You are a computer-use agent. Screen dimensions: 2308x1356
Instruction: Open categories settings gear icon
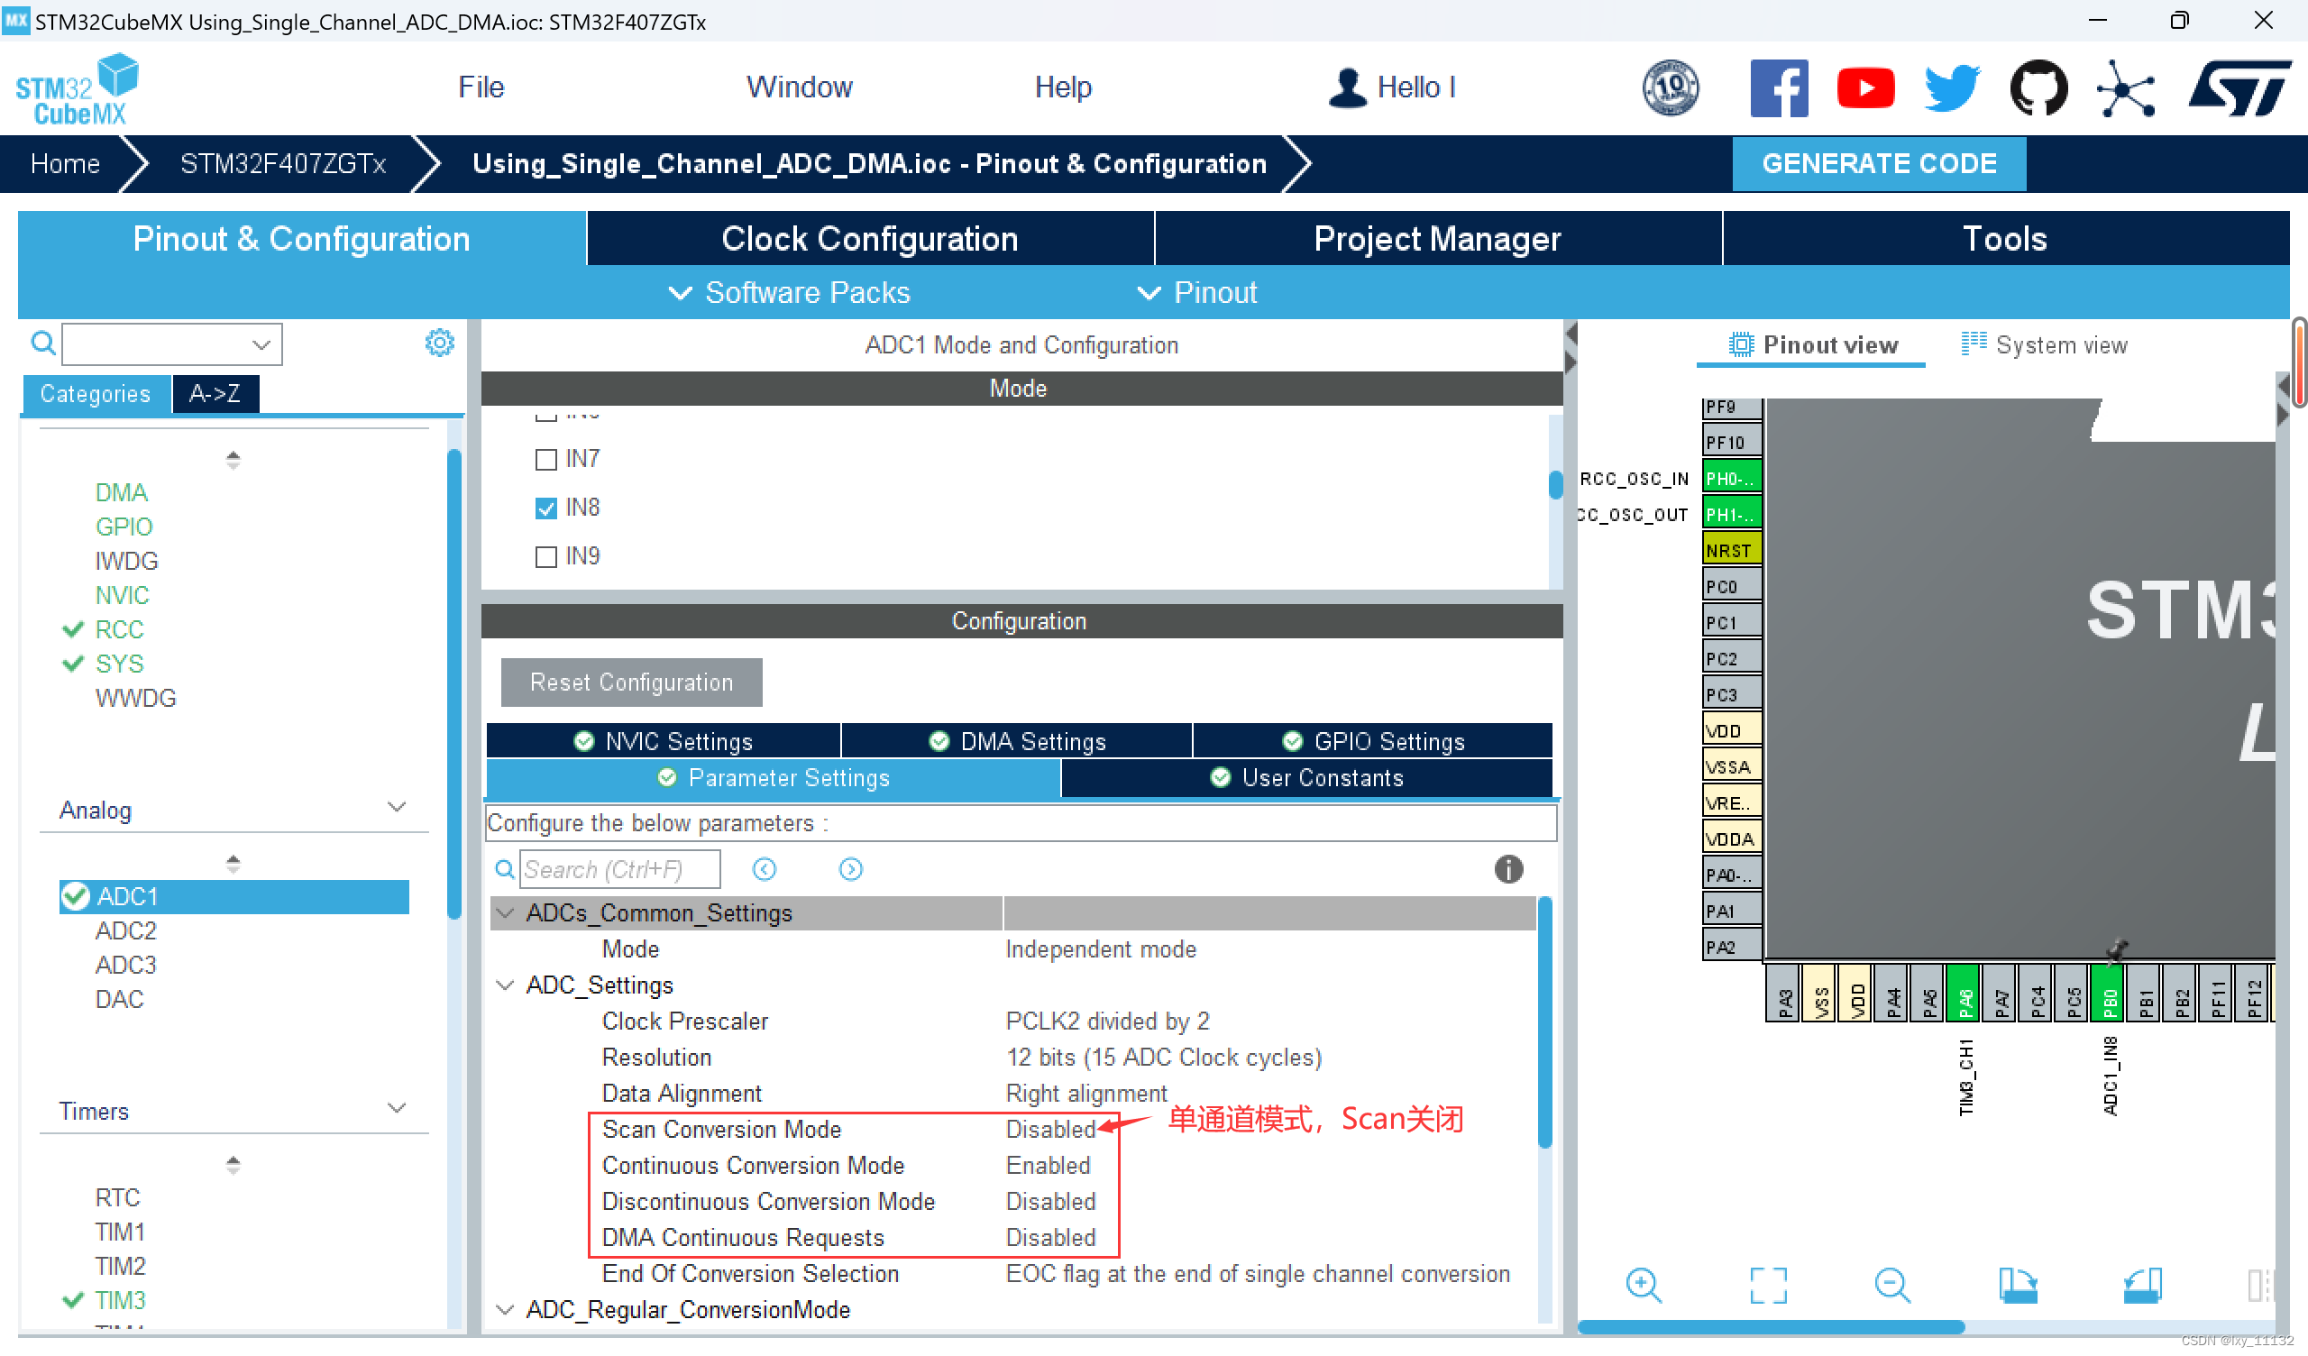click(440, 343)
